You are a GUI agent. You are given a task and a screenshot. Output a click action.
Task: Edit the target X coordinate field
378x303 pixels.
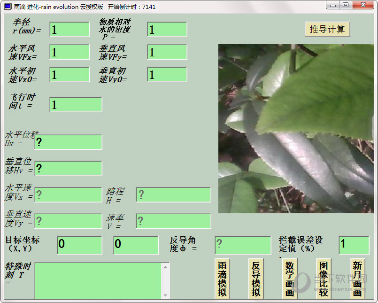tap(79, 245)
